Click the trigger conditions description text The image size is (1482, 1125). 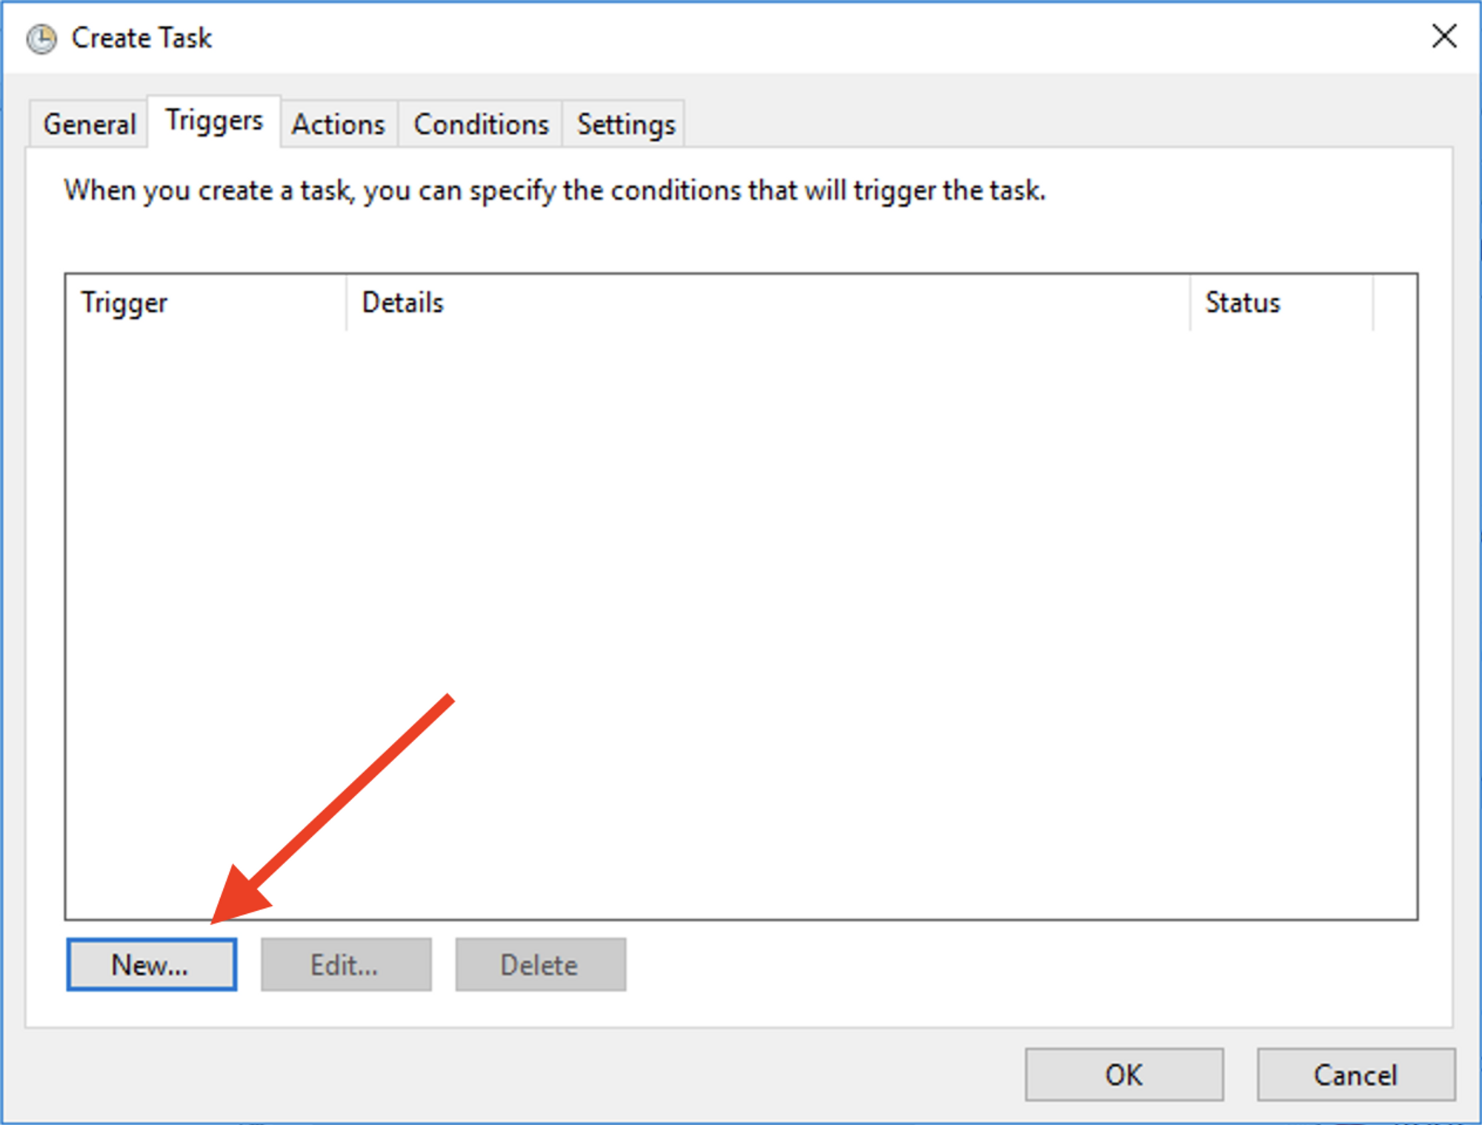click(554, 191)
